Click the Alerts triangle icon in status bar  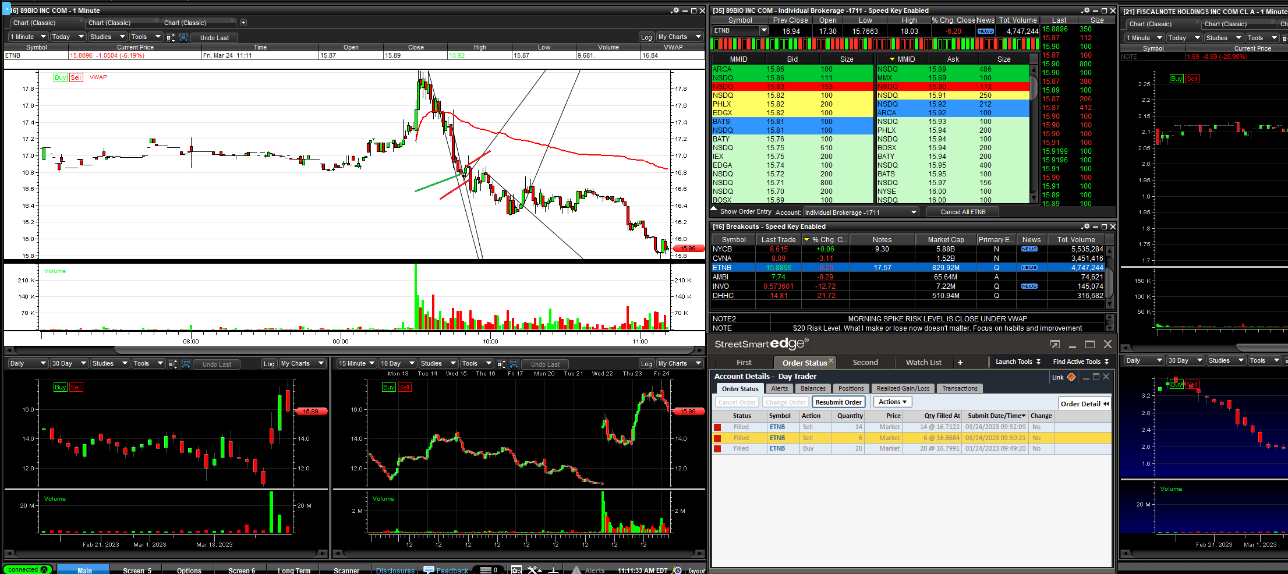[576, 571]
